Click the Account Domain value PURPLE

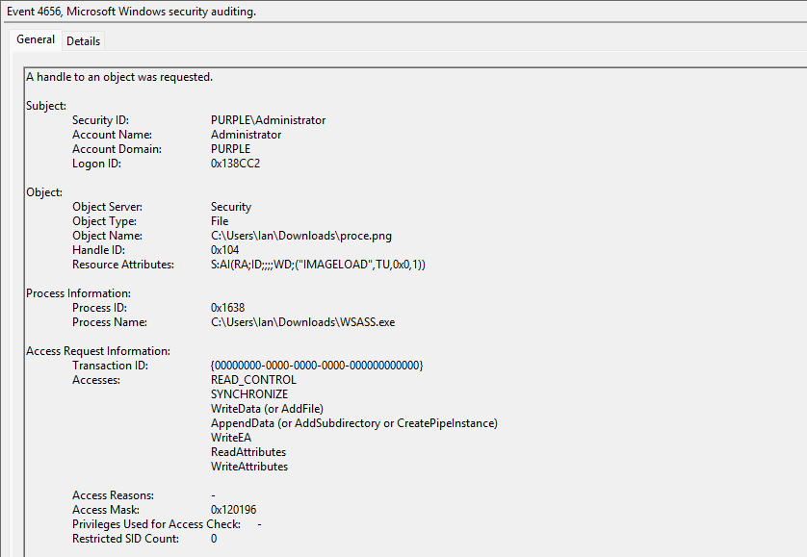tap(230, 149)
